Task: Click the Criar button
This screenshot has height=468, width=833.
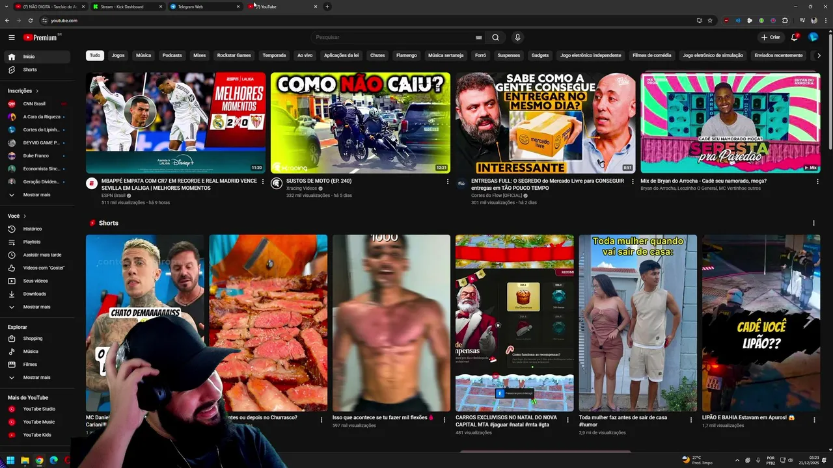Action: coord(770,37)
